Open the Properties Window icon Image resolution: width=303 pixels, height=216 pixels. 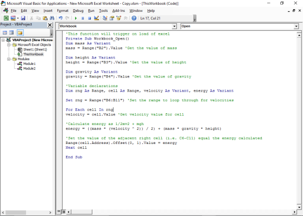(111, 18)
